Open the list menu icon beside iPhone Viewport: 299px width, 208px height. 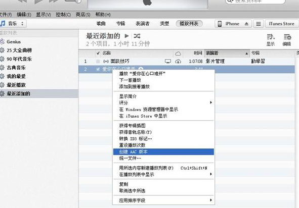click(x=259, y=24)
